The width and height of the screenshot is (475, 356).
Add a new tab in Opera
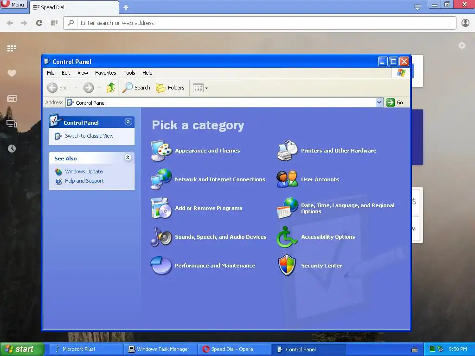pos(126,7)
